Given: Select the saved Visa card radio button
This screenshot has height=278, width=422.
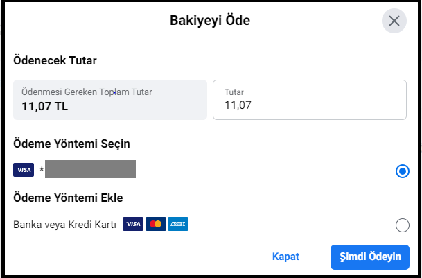Looking at the screenshot, I should click(402, 171).
